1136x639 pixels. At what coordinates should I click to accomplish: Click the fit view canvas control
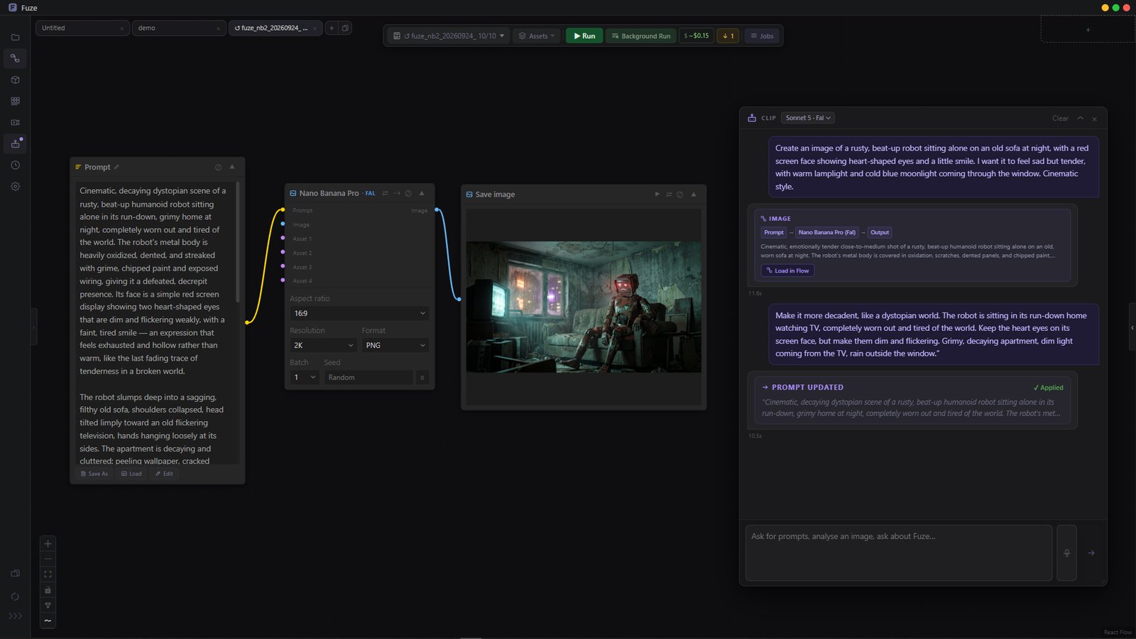point(48,574)
